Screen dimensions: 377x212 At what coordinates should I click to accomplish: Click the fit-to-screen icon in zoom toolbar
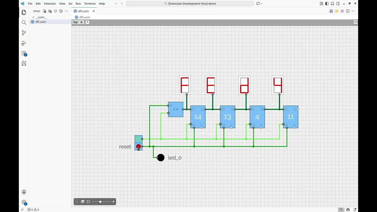tap(88, 202)
